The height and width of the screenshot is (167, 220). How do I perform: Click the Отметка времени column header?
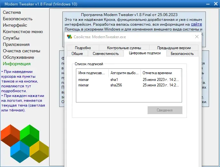161,73
